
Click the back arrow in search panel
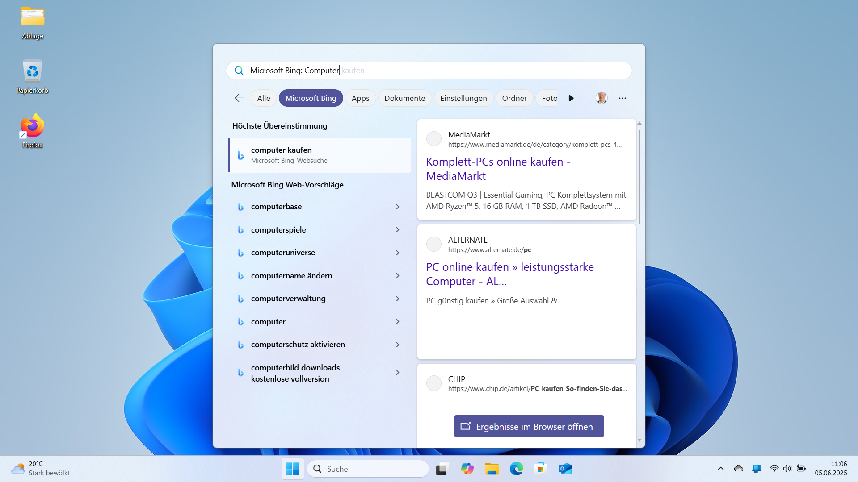(x=239, y=98)
